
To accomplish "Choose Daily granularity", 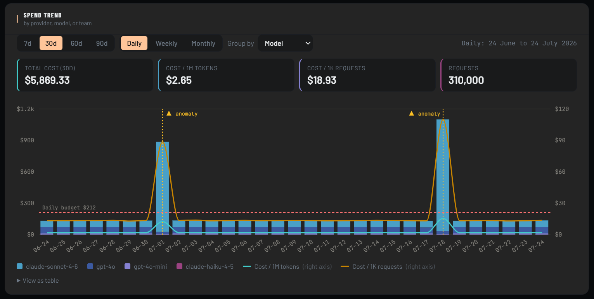I will tap(134, 43).
